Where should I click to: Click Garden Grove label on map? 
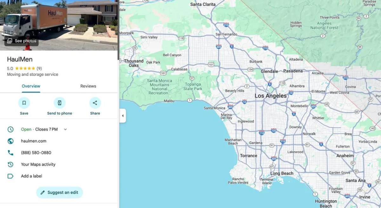[x=339, y=173]
